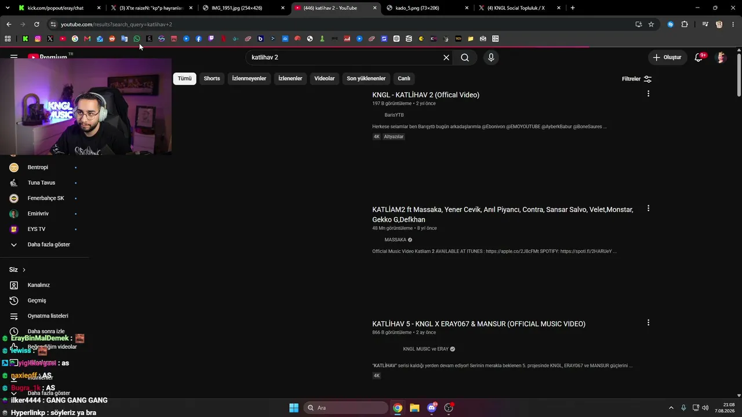This screenshot has height=417, width=742.
Task: Open OBS Studio from the taskbar
Action: pyautogui.click(x=448, y=408)
